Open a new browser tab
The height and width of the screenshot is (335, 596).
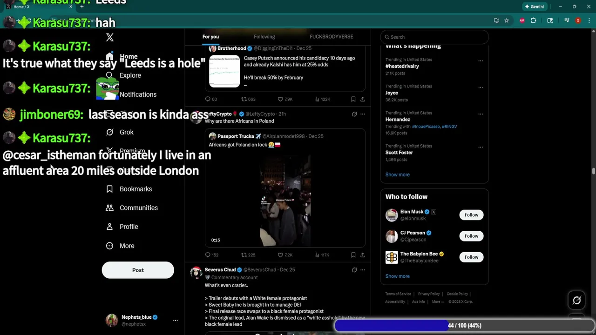pos(82,7)
